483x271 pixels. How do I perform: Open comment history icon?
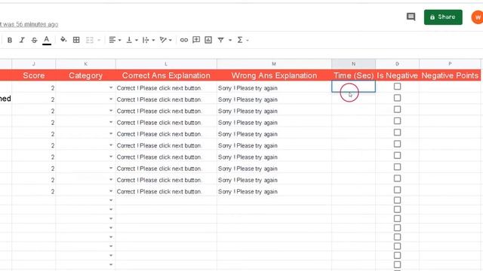(x=411, y=17)
